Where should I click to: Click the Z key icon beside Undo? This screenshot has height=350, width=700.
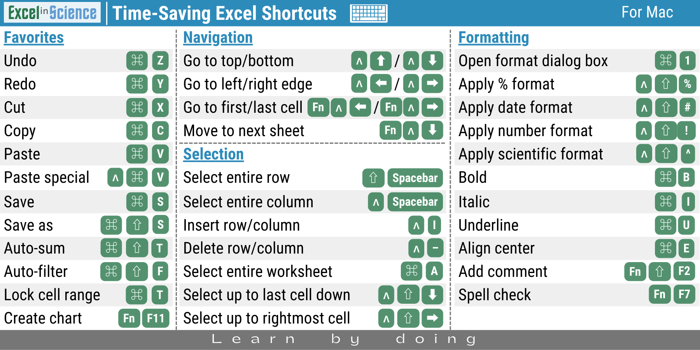click(160, 61)
